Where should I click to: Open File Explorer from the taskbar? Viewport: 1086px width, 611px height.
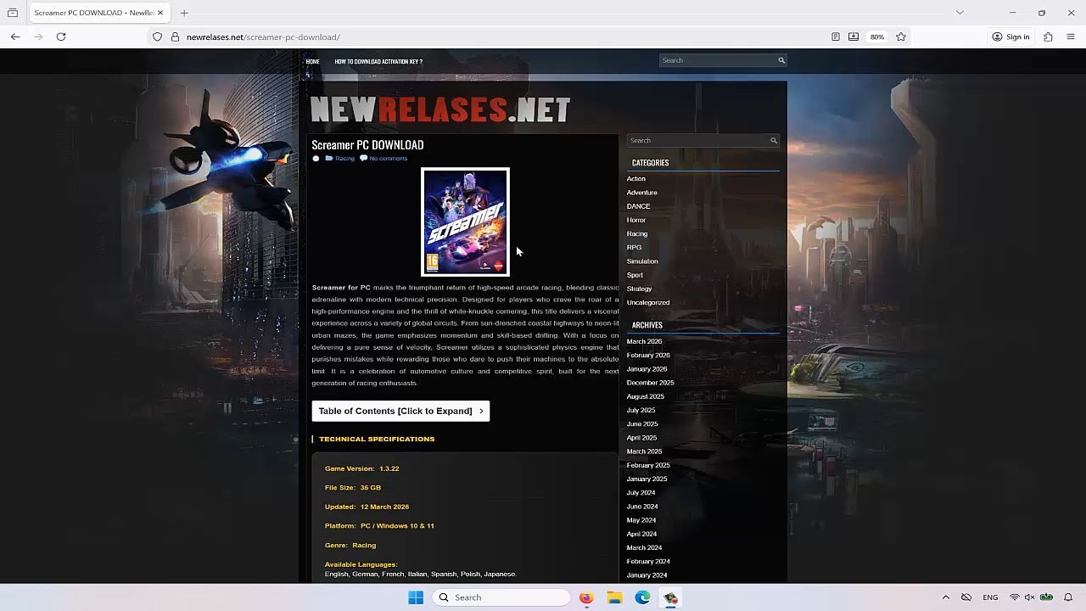coord(614,597)
